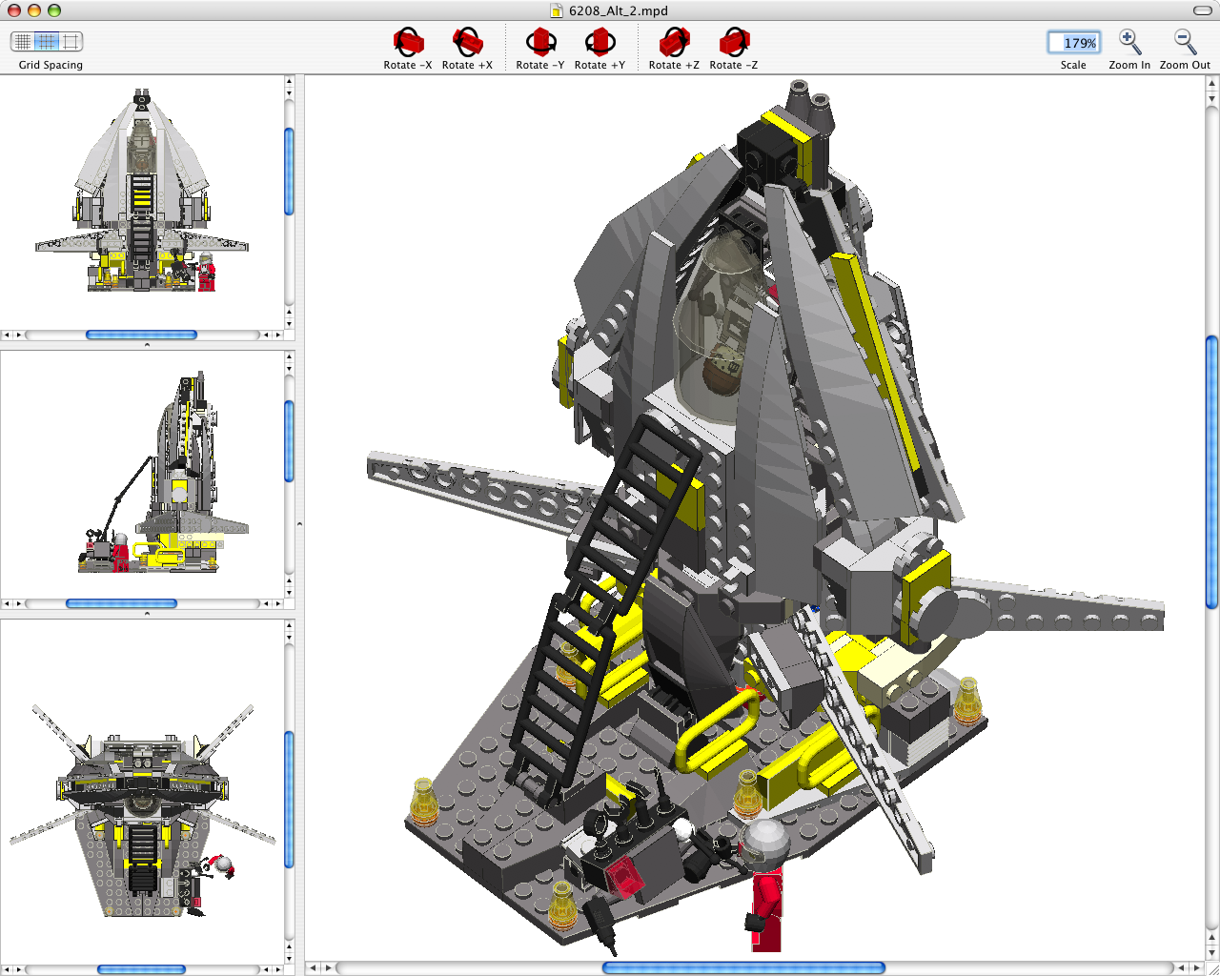The image size is (1220, 976).
Task: Click the main view vertical scrollbar thumb
Action: [1211, 472]
